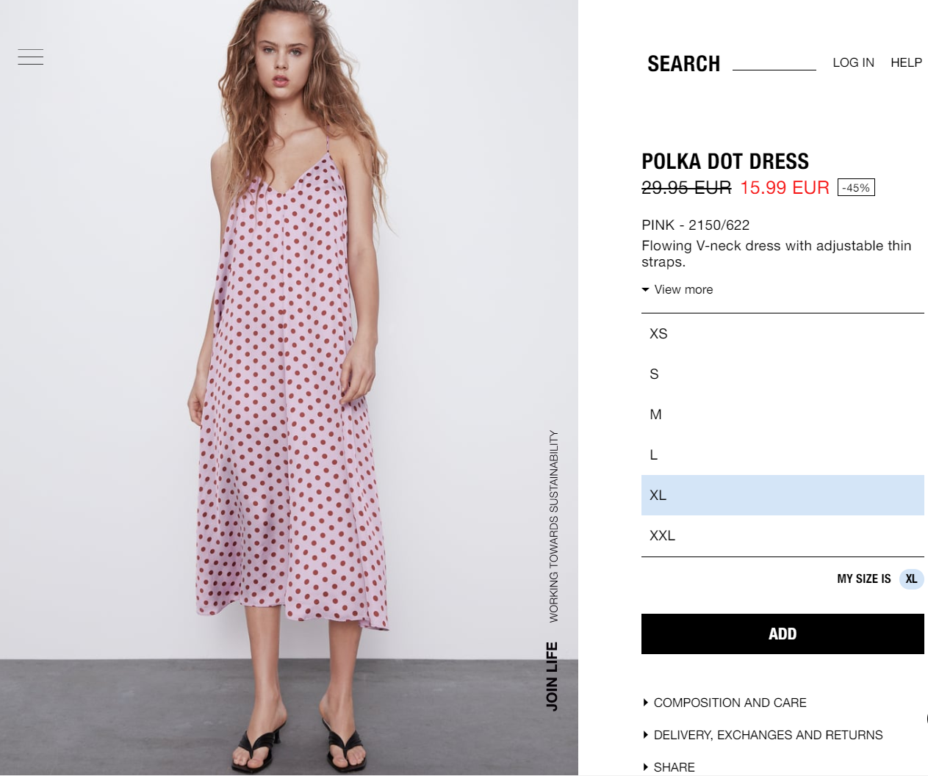
Task: Open the LOG IN page
Action: click(x=853, y=62)
